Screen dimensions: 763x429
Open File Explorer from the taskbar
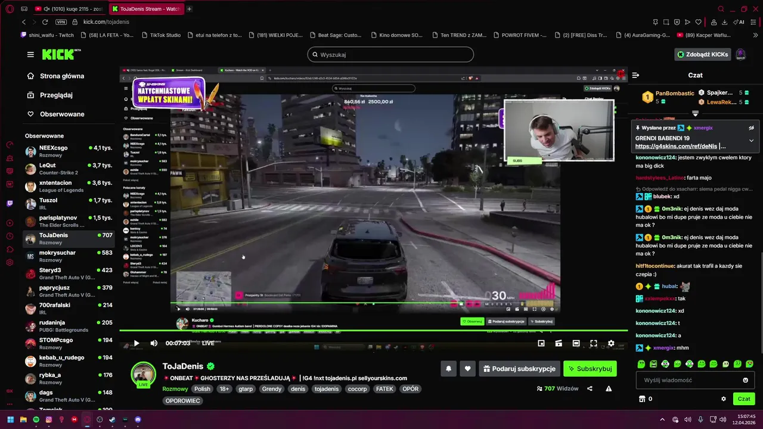click(x=23, y=419)
